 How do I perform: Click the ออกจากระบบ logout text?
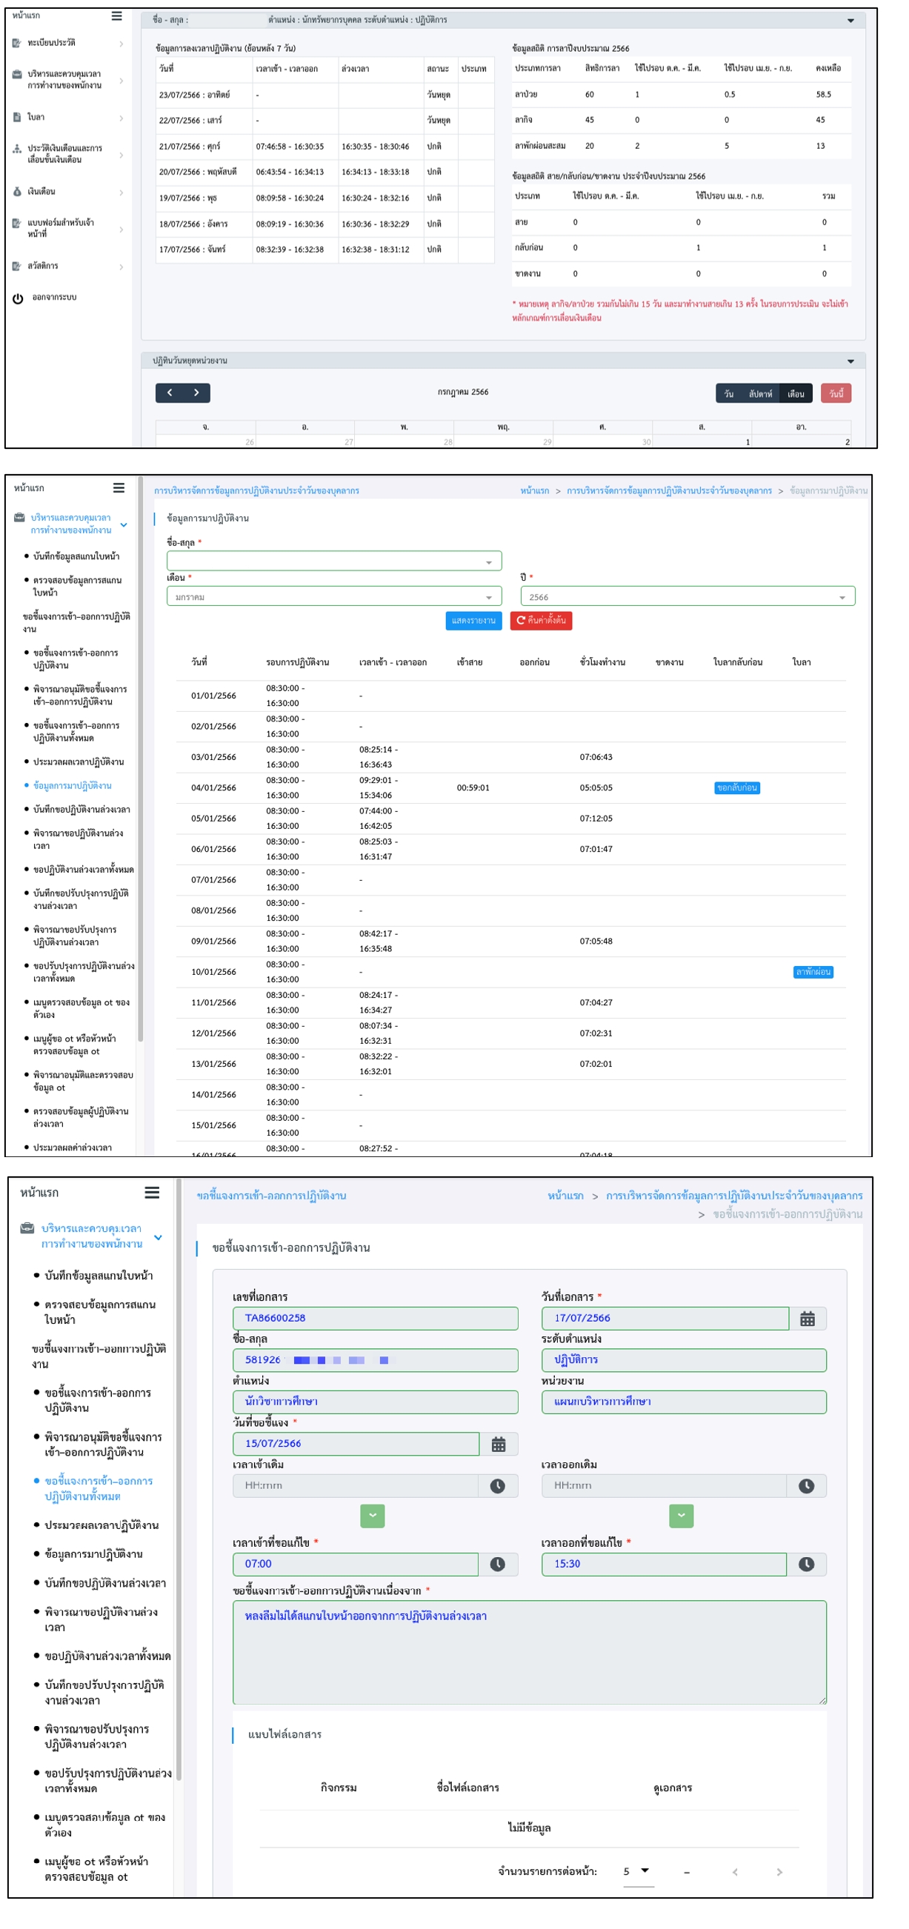click(55, 298)
